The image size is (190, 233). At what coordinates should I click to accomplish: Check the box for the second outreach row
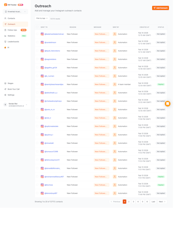tap(37, 42)
